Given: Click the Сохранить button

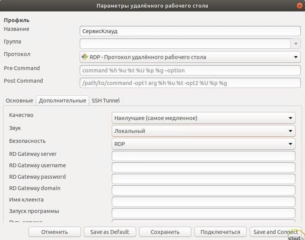Looking at the screenshot, I should click(165, 232).
